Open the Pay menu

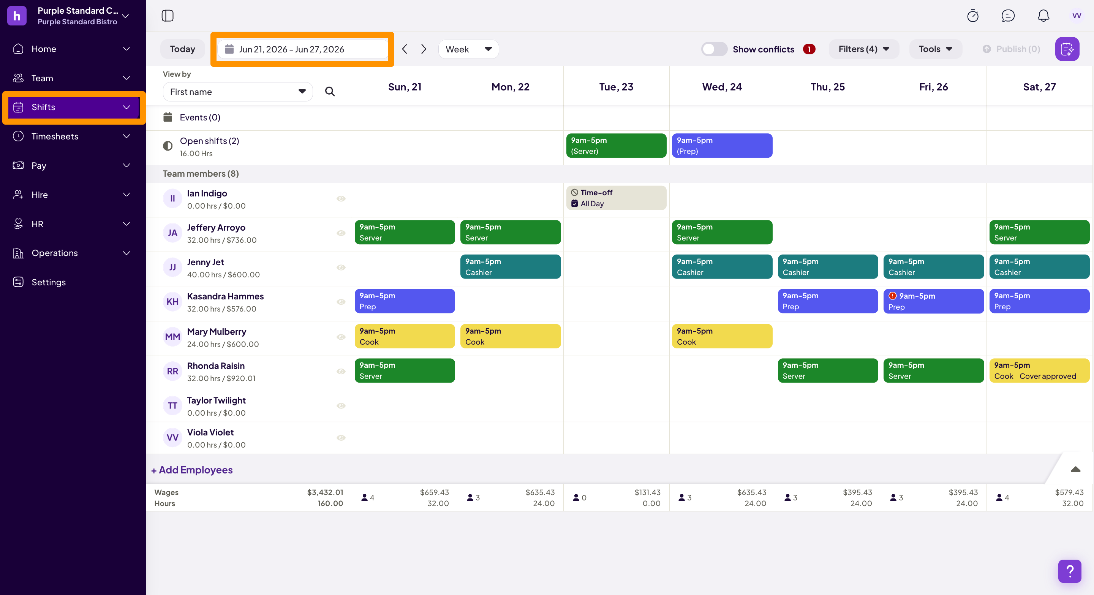click(72, 166)
